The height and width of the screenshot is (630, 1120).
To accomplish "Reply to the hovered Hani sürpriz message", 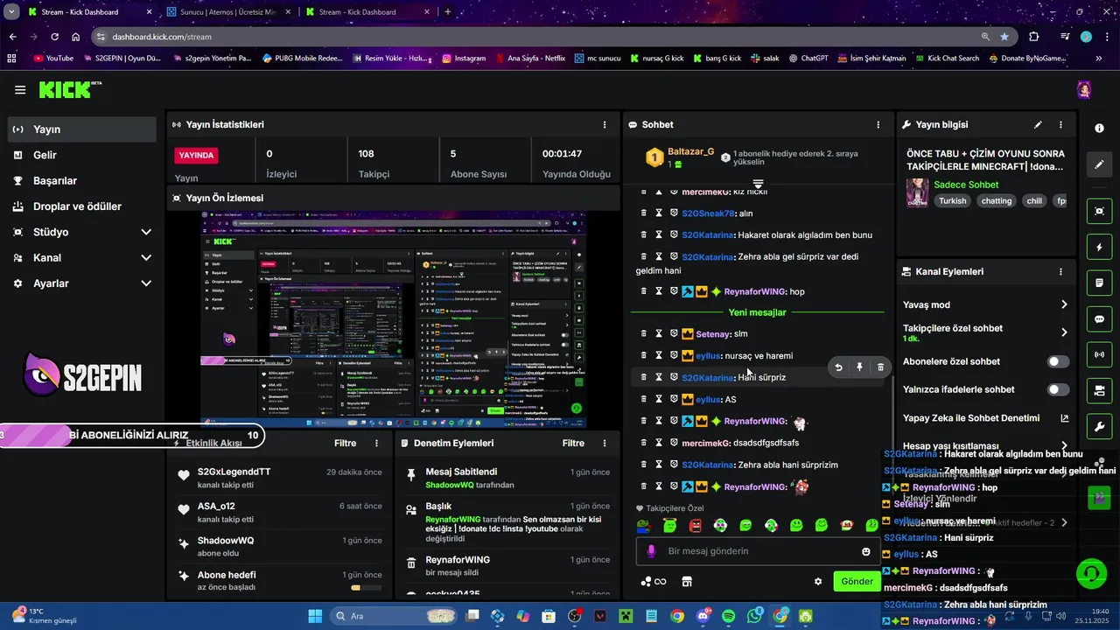I will (x=838, y=367).
